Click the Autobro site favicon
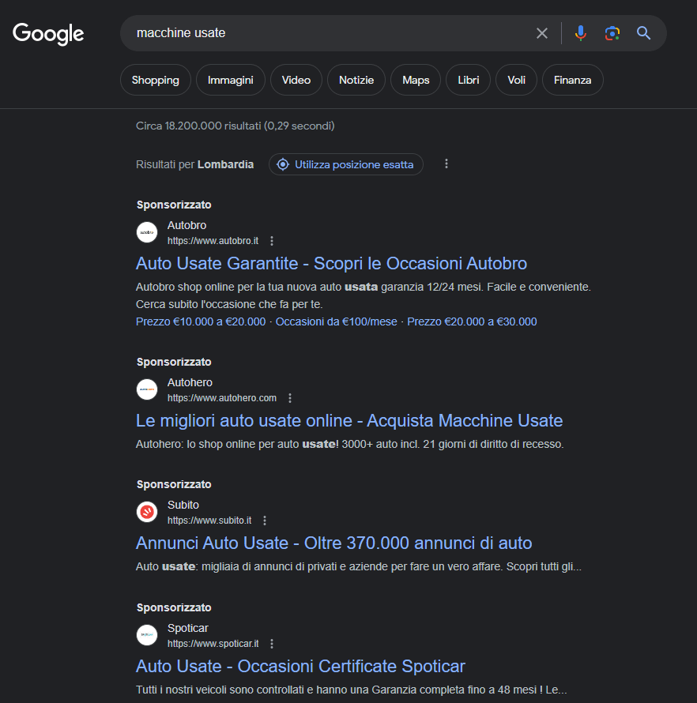Viewport: 697px width, 703px height. tap(147, 233)
